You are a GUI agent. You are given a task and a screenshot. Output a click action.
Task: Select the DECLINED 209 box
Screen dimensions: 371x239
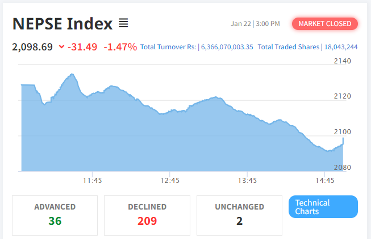pyautogui.click(x=147, y=215)
